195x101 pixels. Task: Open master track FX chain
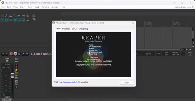click(16, 76)
